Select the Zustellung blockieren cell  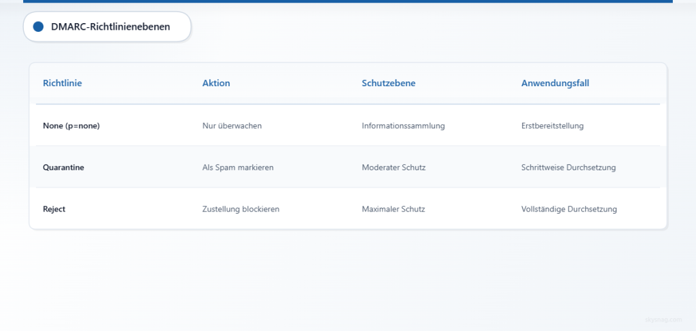point(241,209)
